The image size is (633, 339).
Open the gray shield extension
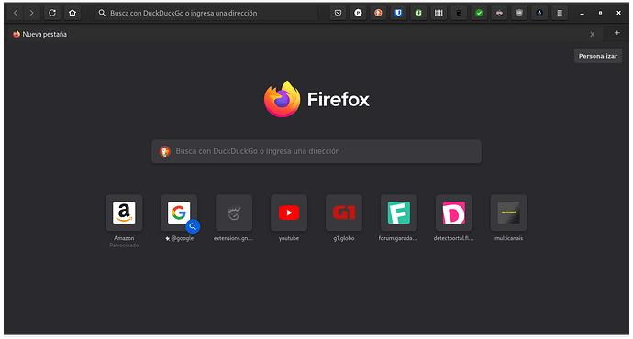pos(519,13)
